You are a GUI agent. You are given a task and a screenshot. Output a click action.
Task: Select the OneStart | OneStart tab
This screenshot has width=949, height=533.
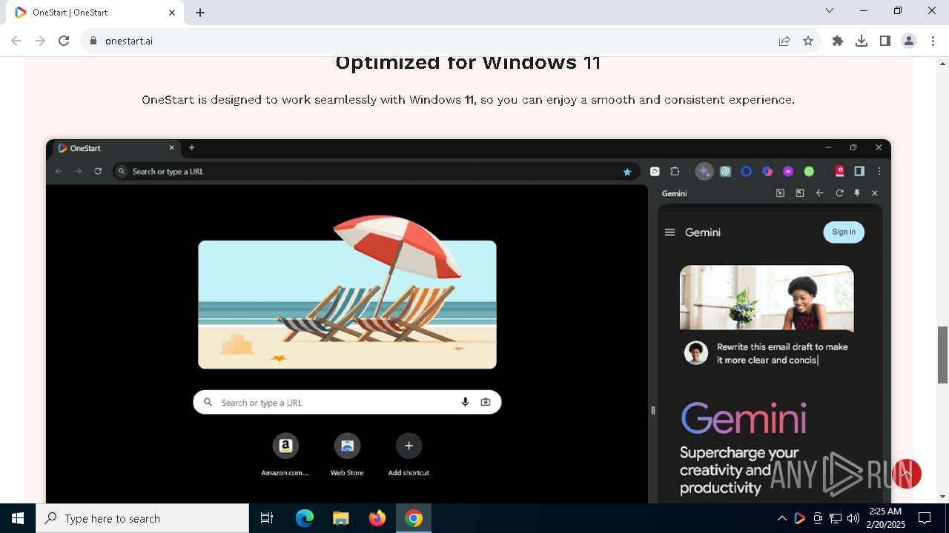tap(94, 13)
